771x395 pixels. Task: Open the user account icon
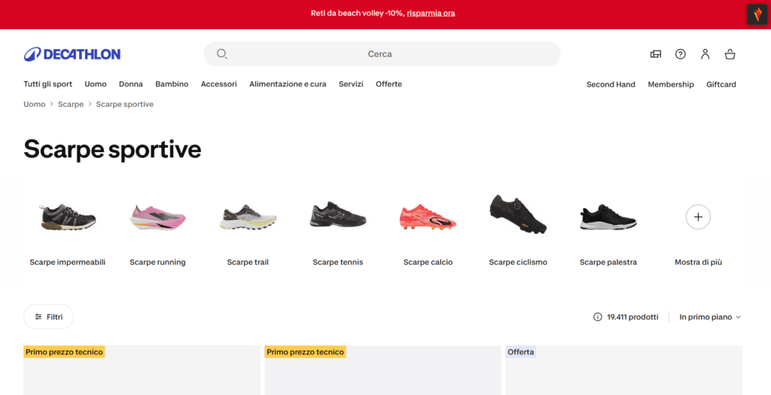point(705,54)
